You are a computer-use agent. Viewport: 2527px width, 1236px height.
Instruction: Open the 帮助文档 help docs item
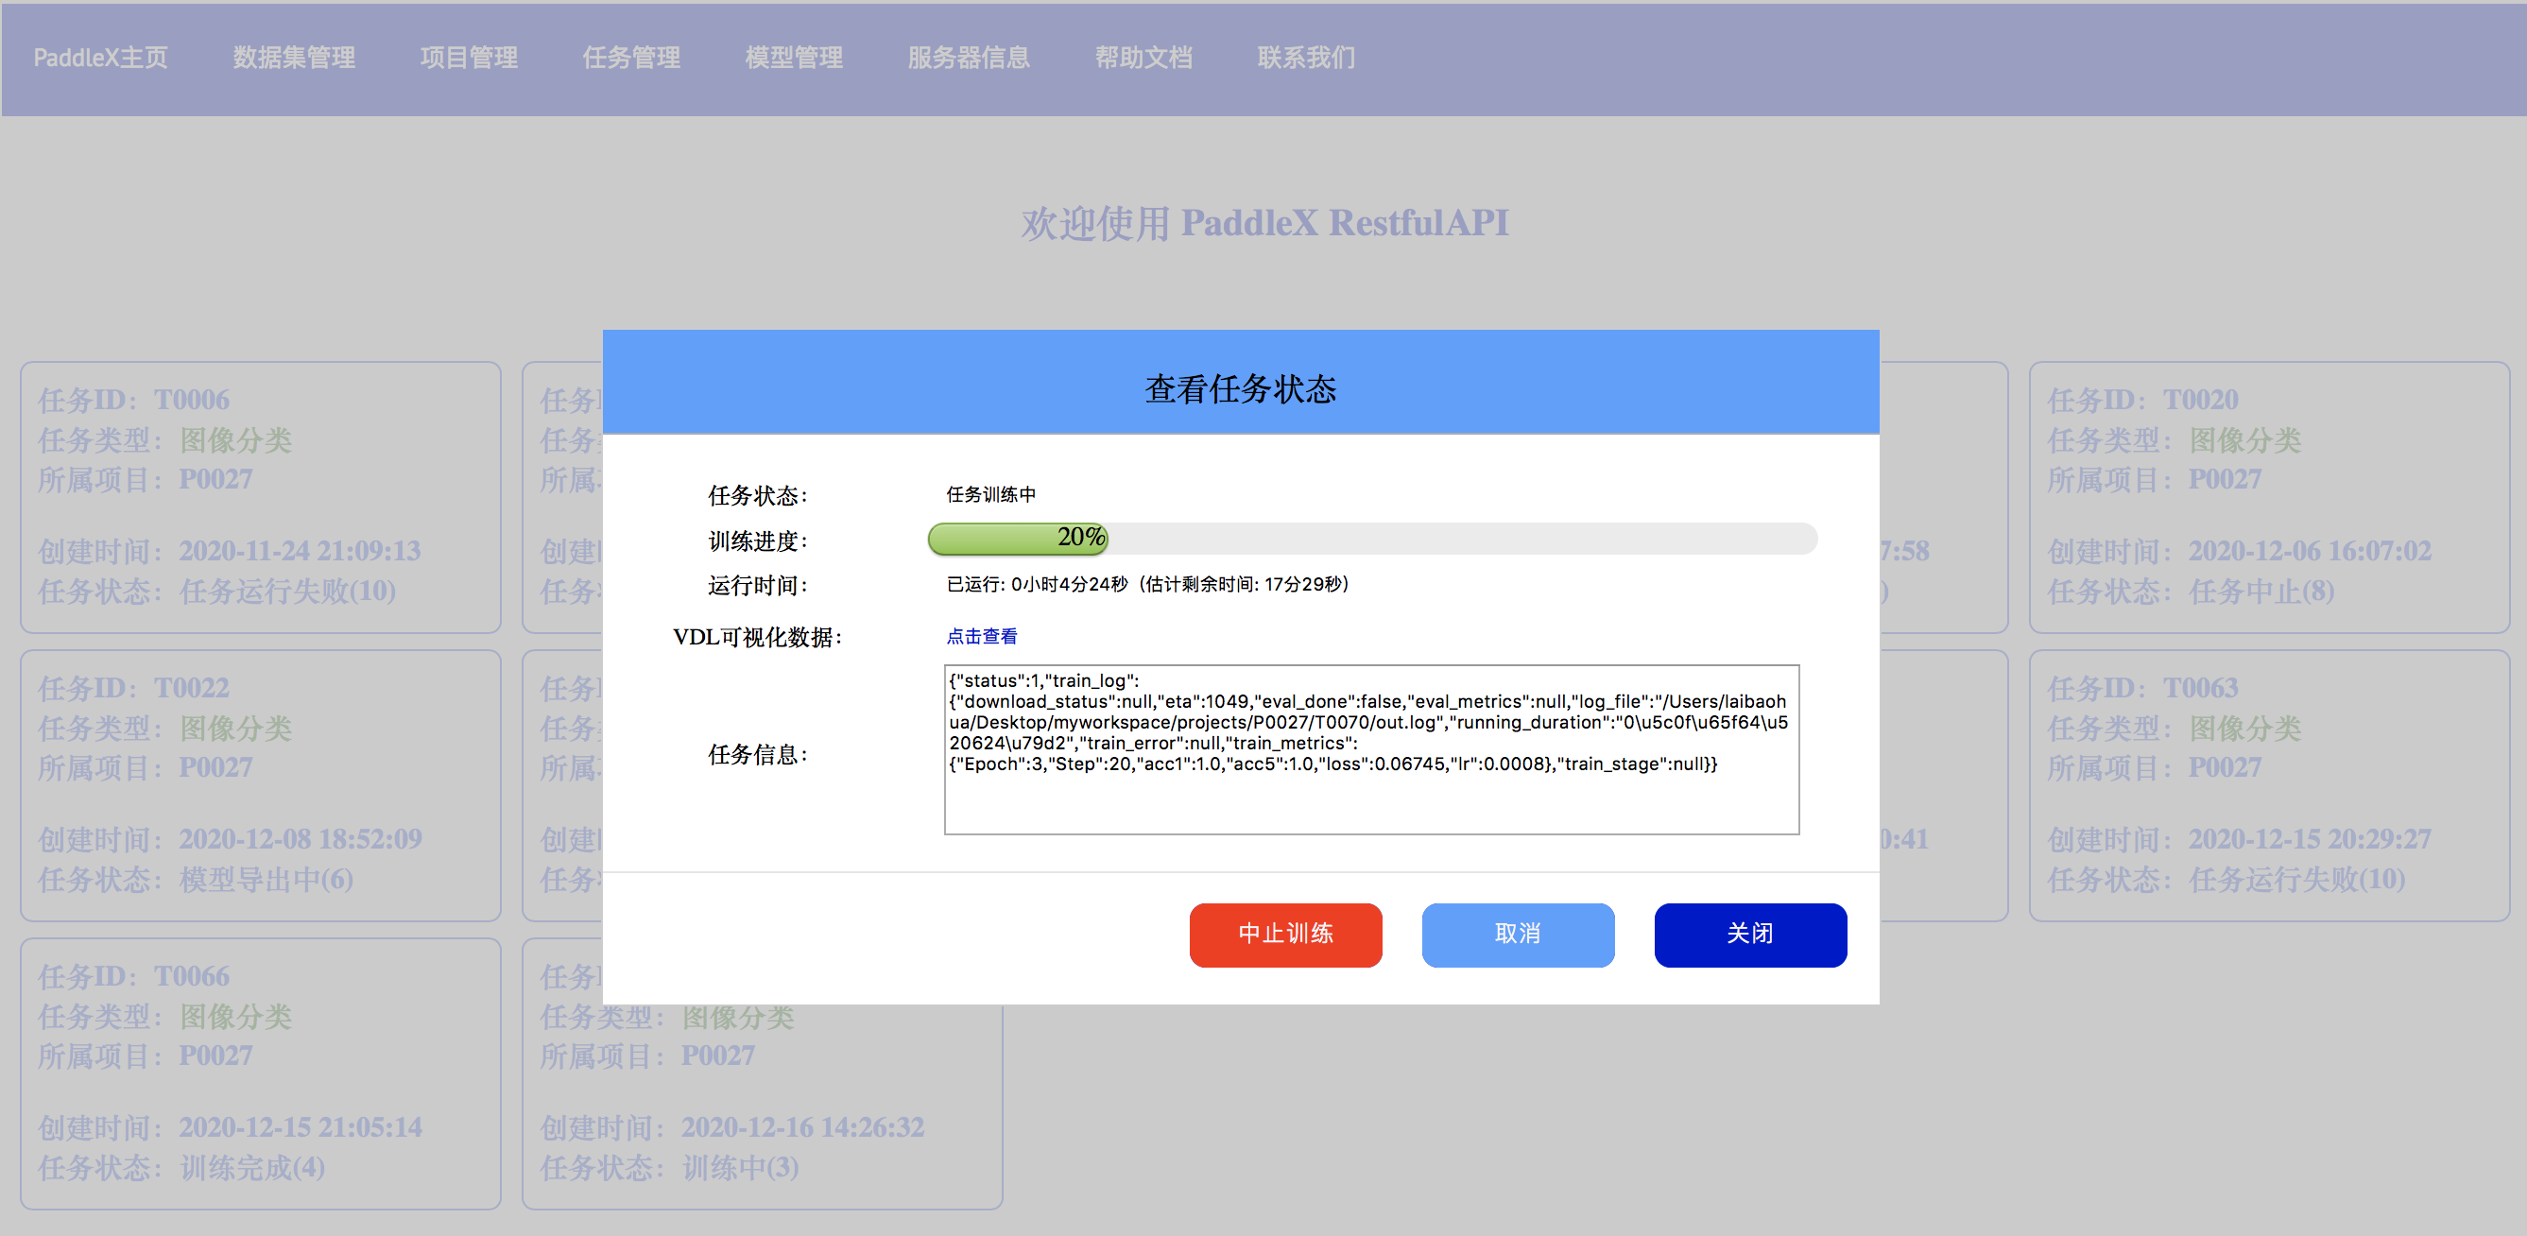click(1143, 58)
